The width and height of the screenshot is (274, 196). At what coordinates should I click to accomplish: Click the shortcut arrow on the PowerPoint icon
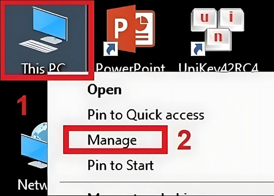coord(111,49)
